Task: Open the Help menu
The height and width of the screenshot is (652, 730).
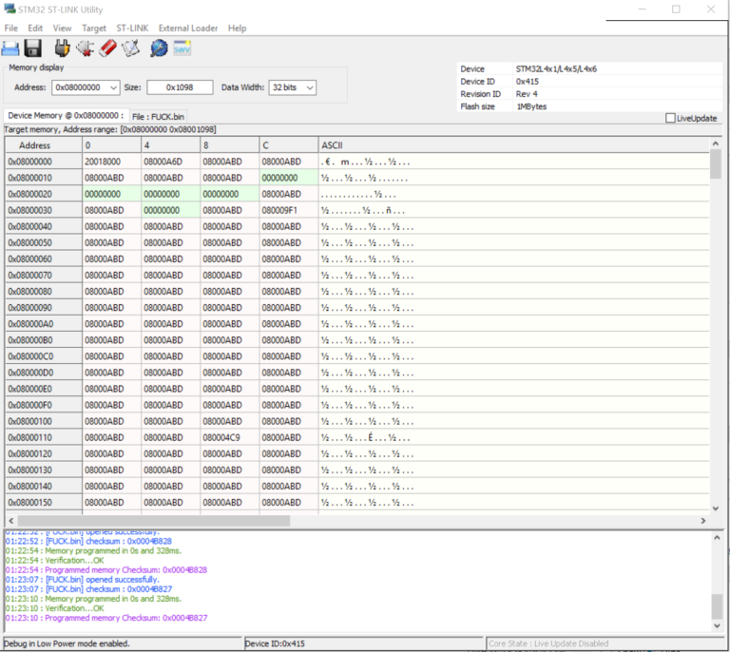Action: tap(237, 28)
